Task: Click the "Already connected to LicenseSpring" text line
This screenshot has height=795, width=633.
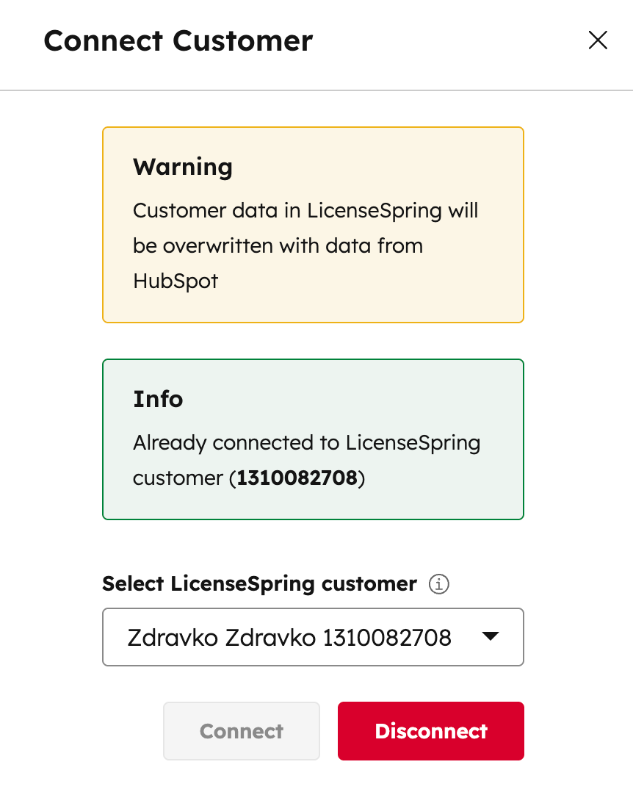Action: click(x=306, y=444)
